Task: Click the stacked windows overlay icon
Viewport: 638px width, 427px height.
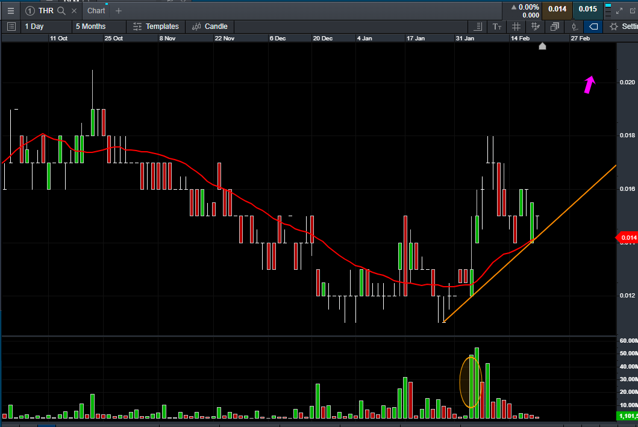Action: click(555, 26)
